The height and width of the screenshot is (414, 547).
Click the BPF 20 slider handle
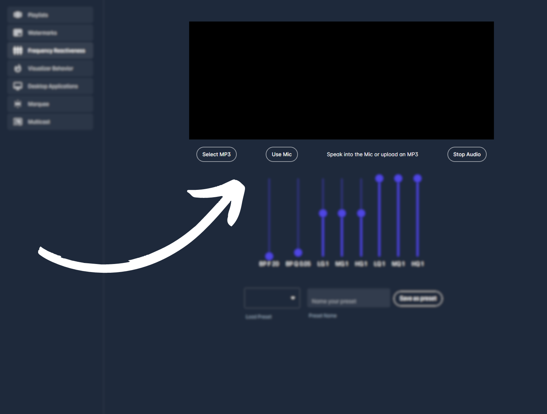[269, 256]
